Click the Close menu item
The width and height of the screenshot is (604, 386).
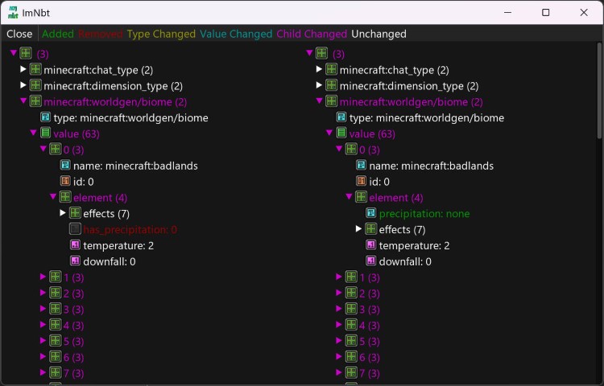pyautogui.click(x=19, y=34)
